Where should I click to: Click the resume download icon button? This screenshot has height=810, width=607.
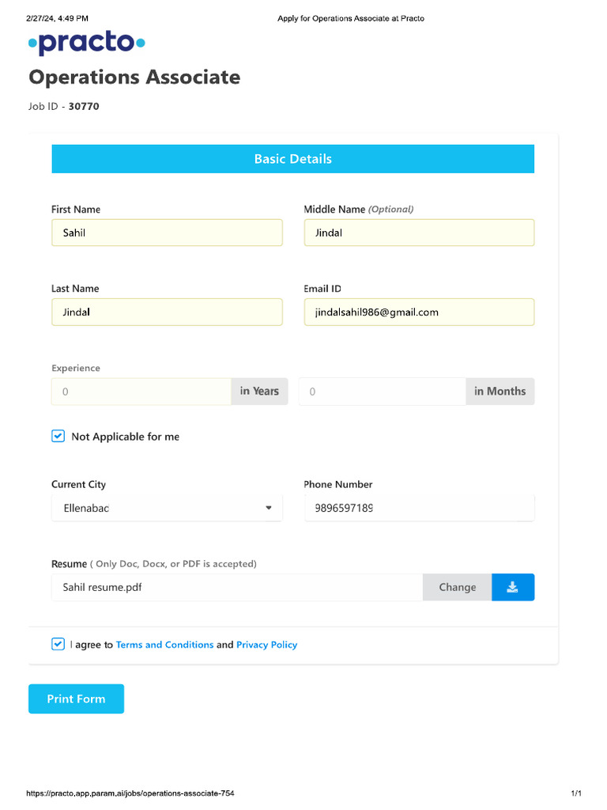[x=513, y=587]
